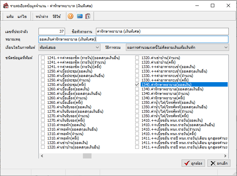Image resolution: width=237 pixels, height=176 pixels.
Task: Click the clipboard calculator toolbar icon
Action: [x=88, y=16]
